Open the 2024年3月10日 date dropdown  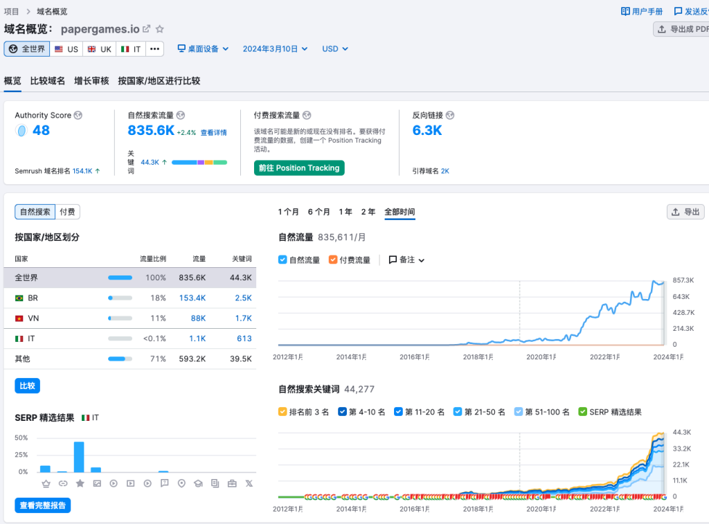coord(275,49)
